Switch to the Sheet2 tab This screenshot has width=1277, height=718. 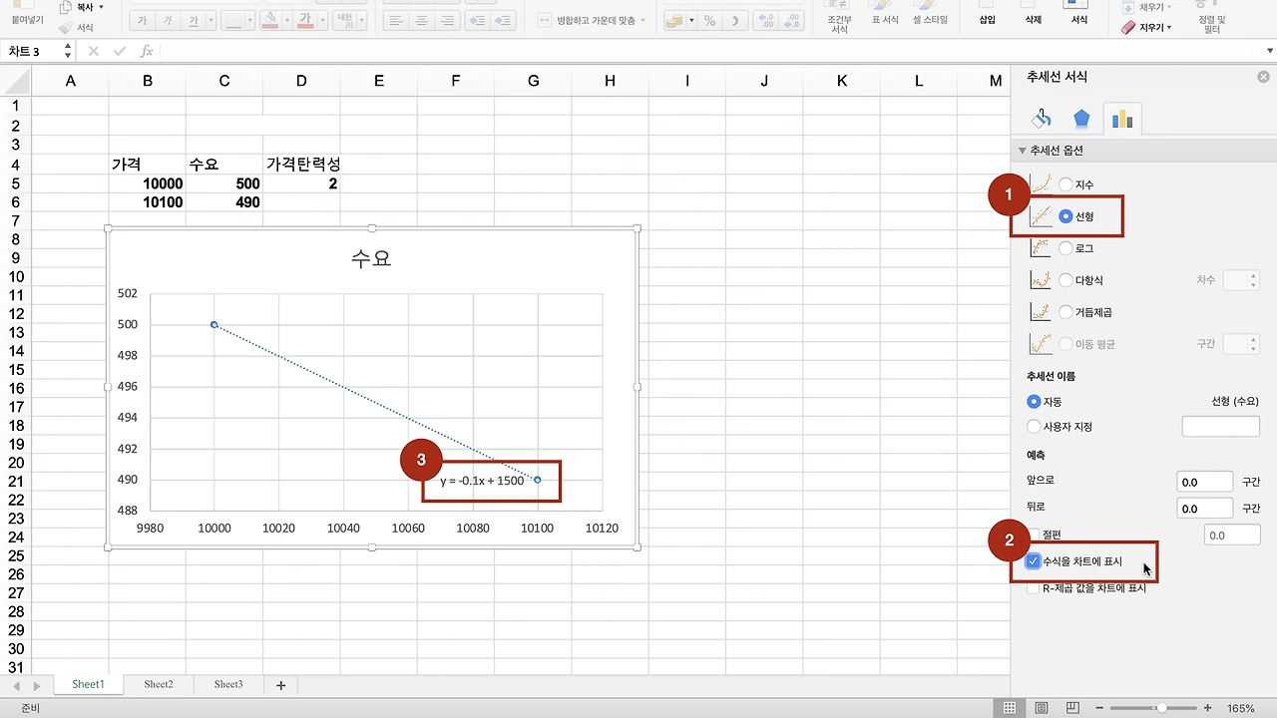coord(158,684)
